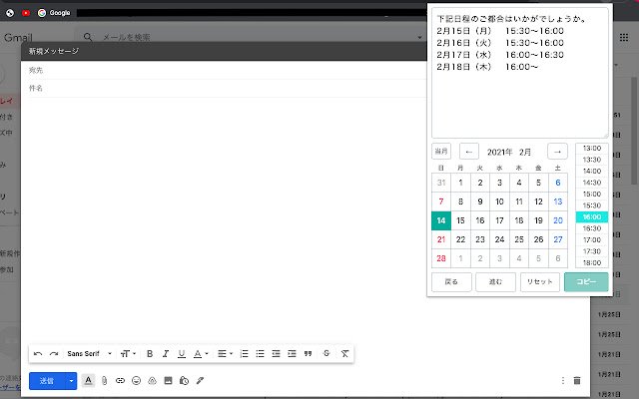
Task: Open the Google apps grid icon
Action: (623, 38)
